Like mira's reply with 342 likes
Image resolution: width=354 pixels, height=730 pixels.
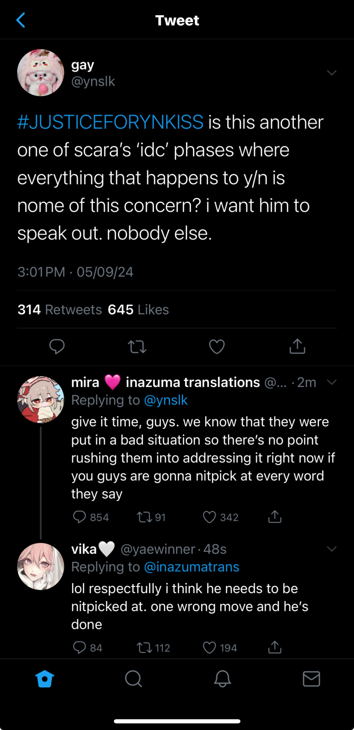click(209, 517)
